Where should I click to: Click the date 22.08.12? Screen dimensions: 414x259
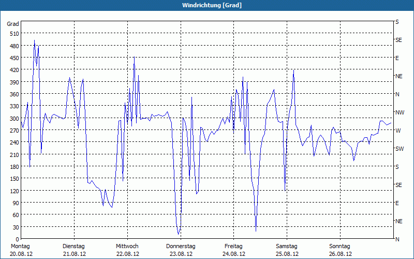(x=128, y=254)
